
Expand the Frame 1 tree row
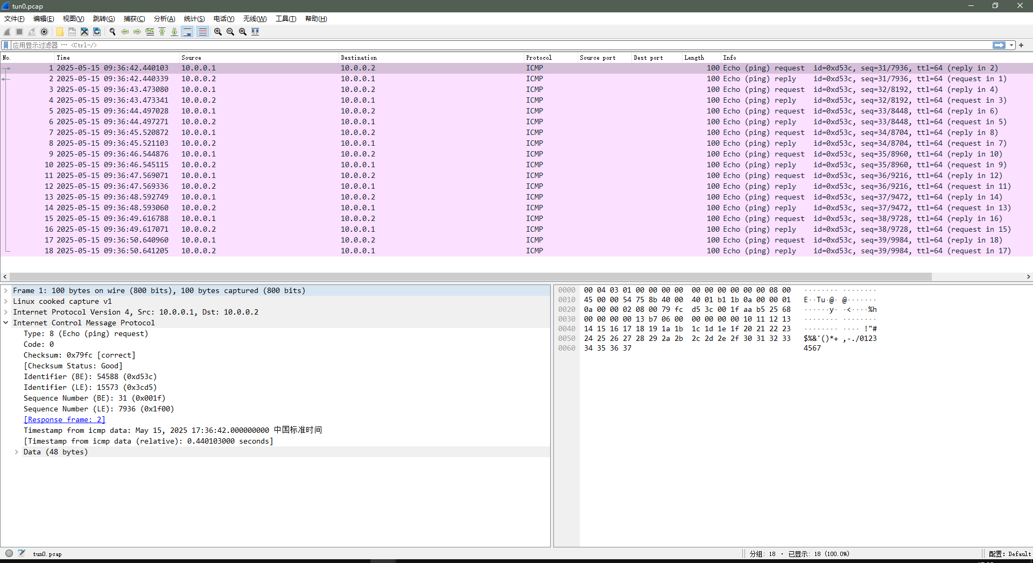[6, 290]
